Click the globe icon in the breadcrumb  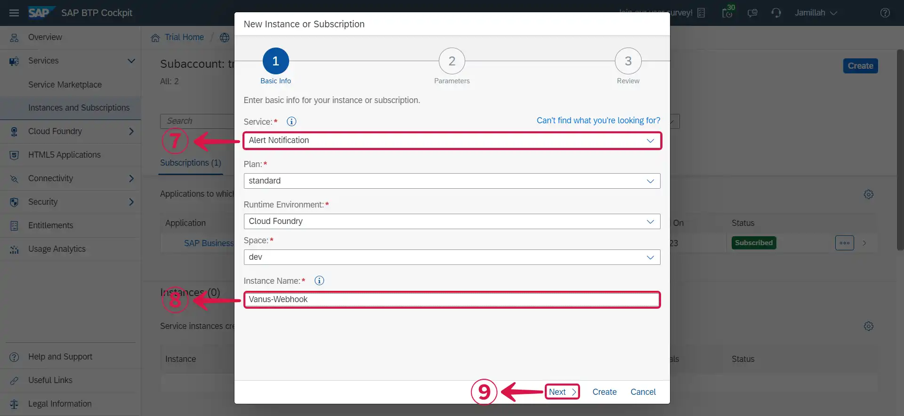coord(225,38)
